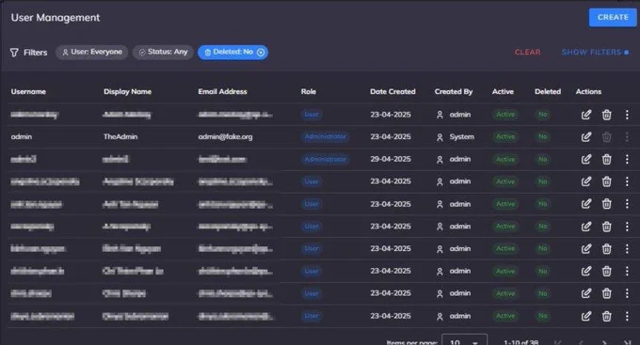The width and height of the screenshot is (640, 345).
Task: Open the User: Everyone filter chip
Action: pos(92,53)
